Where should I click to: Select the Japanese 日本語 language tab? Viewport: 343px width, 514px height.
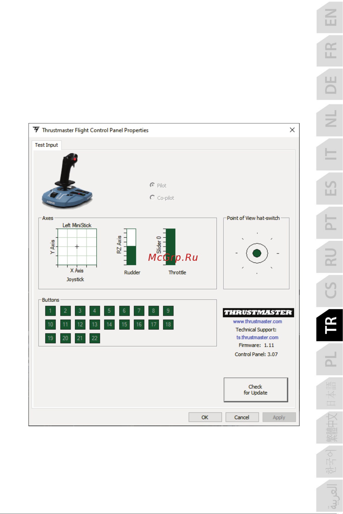[x=330, y=393]
